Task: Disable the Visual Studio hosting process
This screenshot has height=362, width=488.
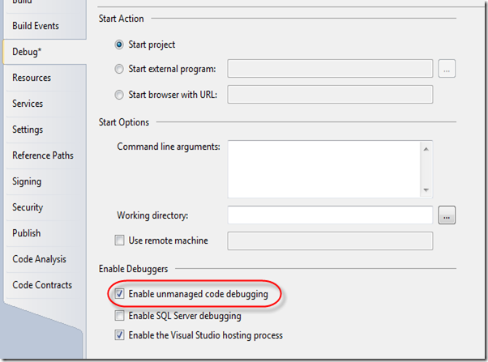Action: [x=121, y=335]
